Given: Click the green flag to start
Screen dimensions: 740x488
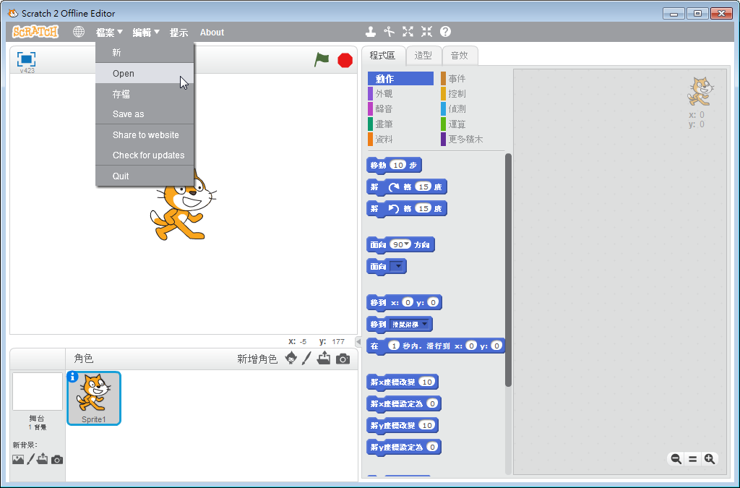Looking at the screenshot, I should tap(322, 60).
